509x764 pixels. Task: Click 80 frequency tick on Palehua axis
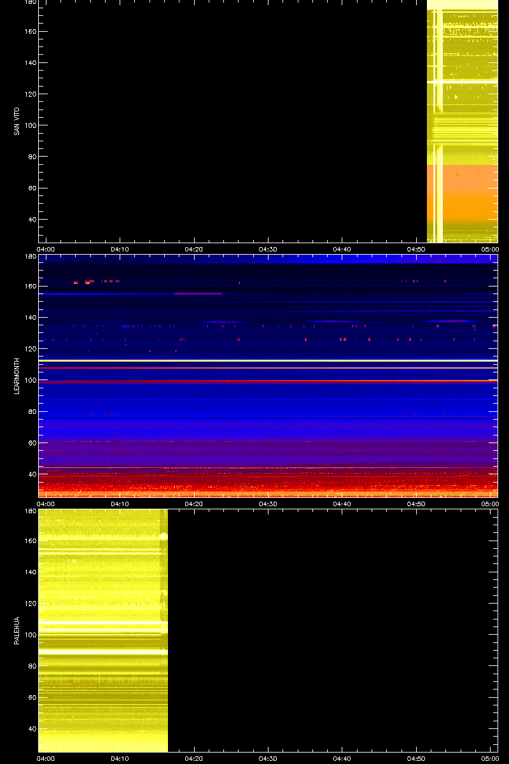(32, 666)
